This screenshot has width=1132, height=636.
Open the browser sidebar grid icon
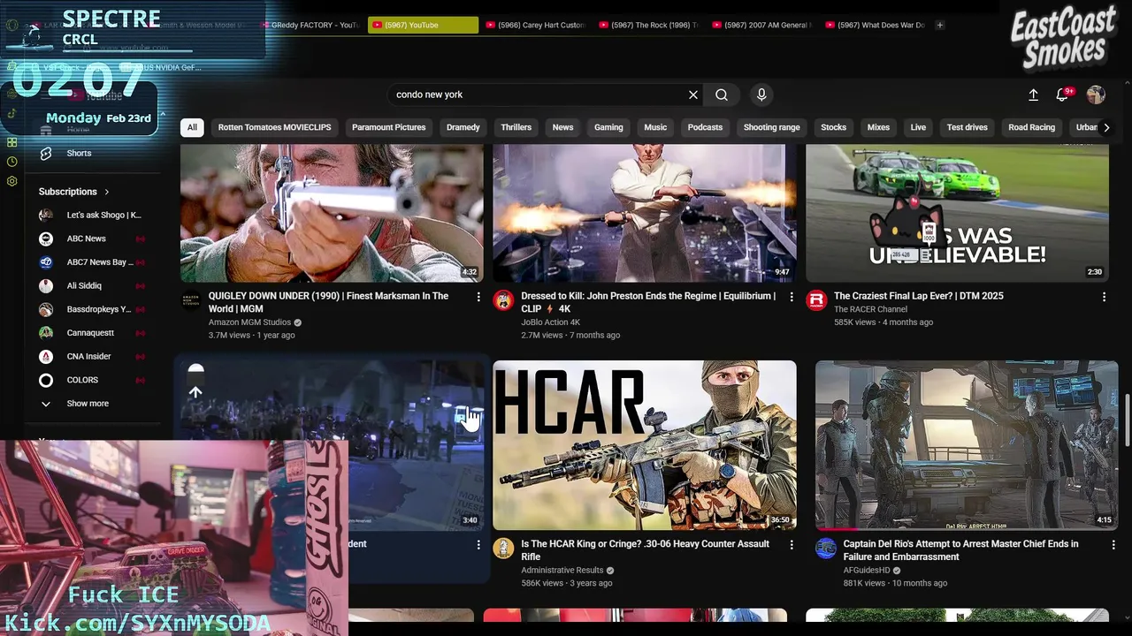click(11, 142)
